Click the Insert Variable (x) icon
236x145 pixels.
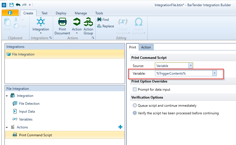click(123, 21)
